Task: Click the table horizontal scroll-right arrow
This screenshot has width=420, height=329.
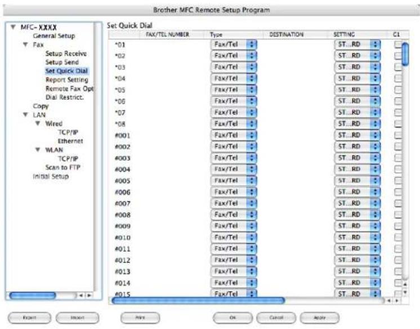Action: coord(397,301)
